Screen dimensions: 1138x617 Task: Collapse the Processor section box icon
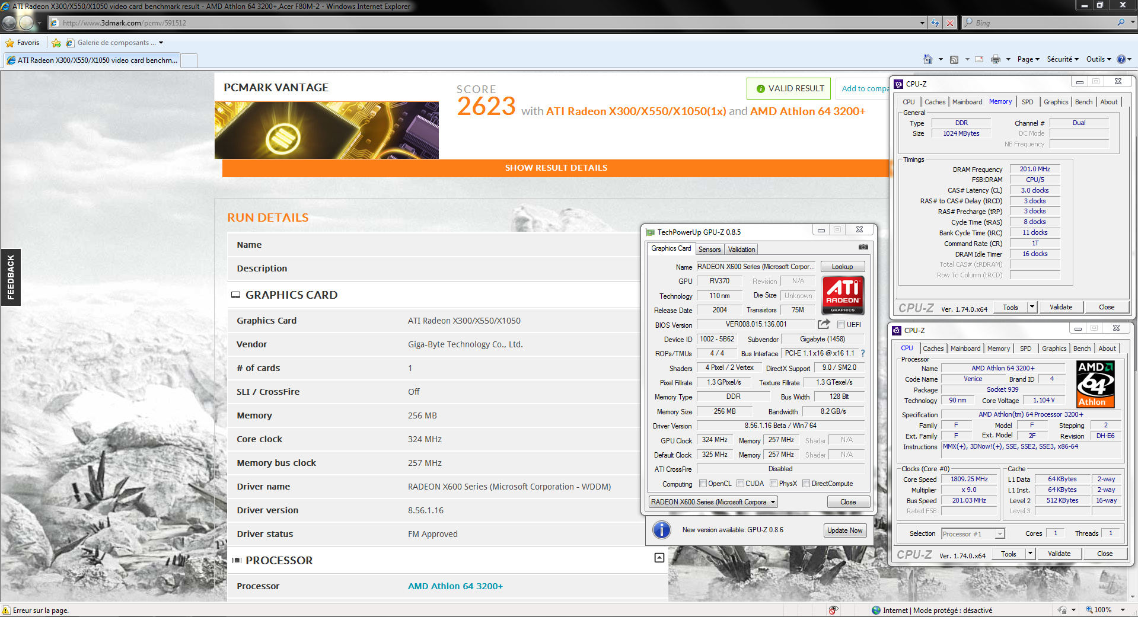pyautogui.click(x=659, y=558)
